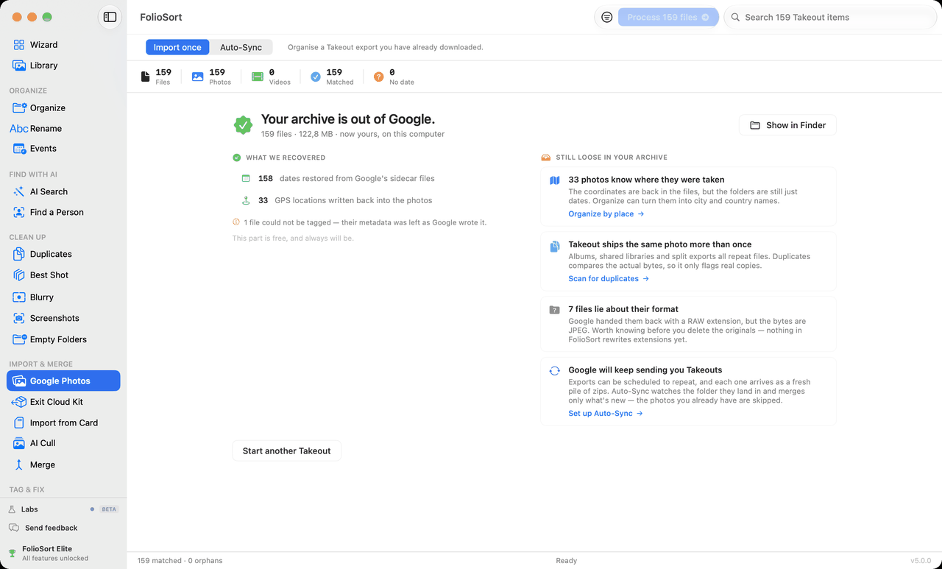
Task: Open Import from Card
Action: (x=63, y=423)
